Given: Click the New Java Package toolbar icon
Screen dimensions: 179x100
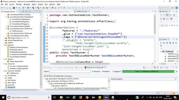Looking at the screenshot, I should pyautogui.click(x=44, y=8).
